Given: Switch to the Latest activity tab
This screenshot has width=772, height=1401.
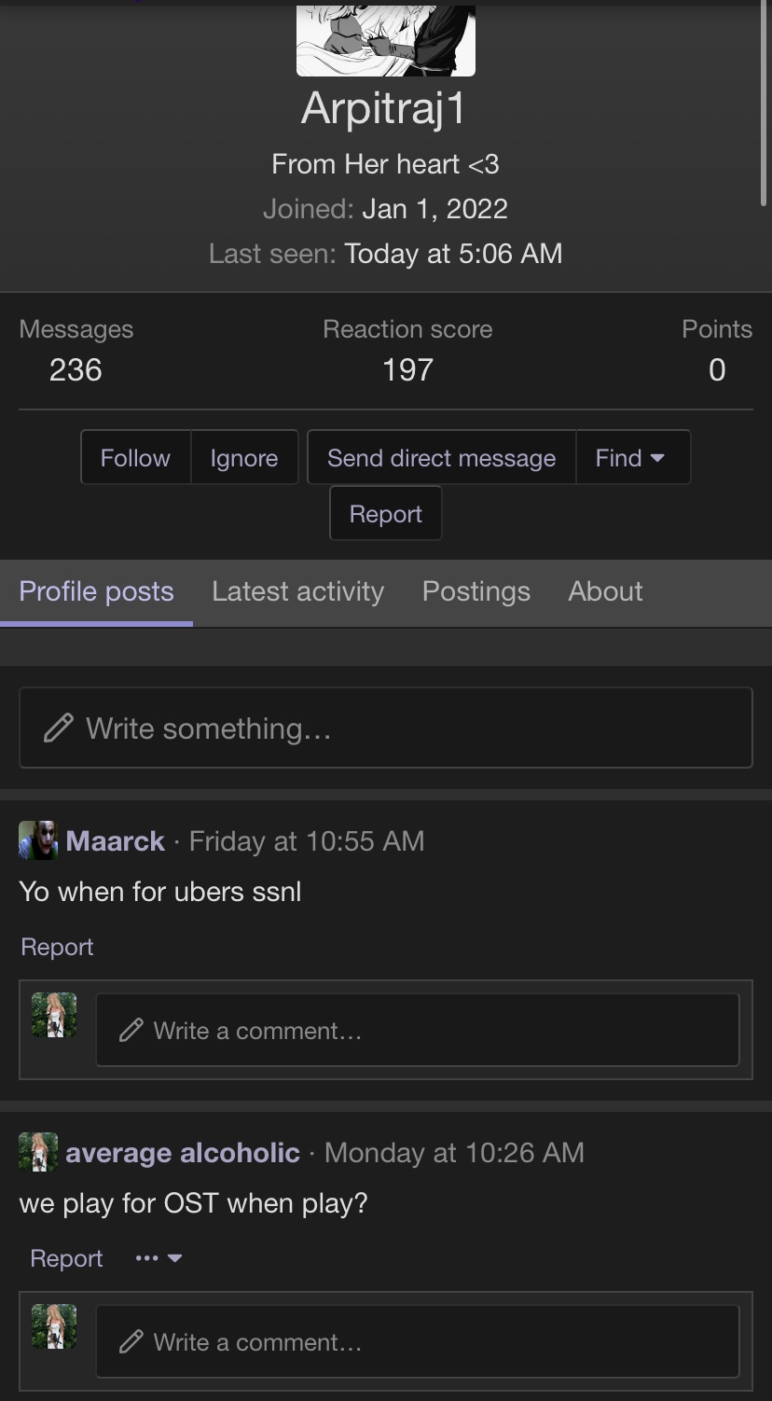Looking at the screenshot, I should [297, 591].
